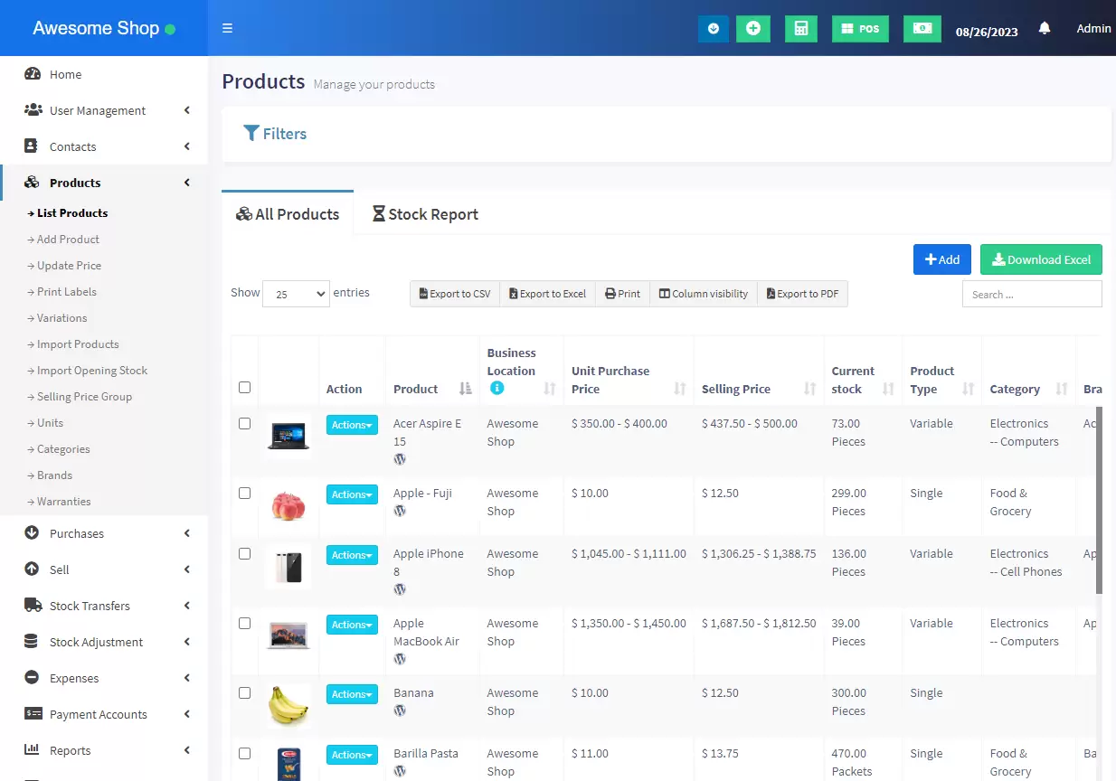Click Export to Excel
Image resolution: width=1116 pixels, height=781 pixels.
click(x=547, y=294)
